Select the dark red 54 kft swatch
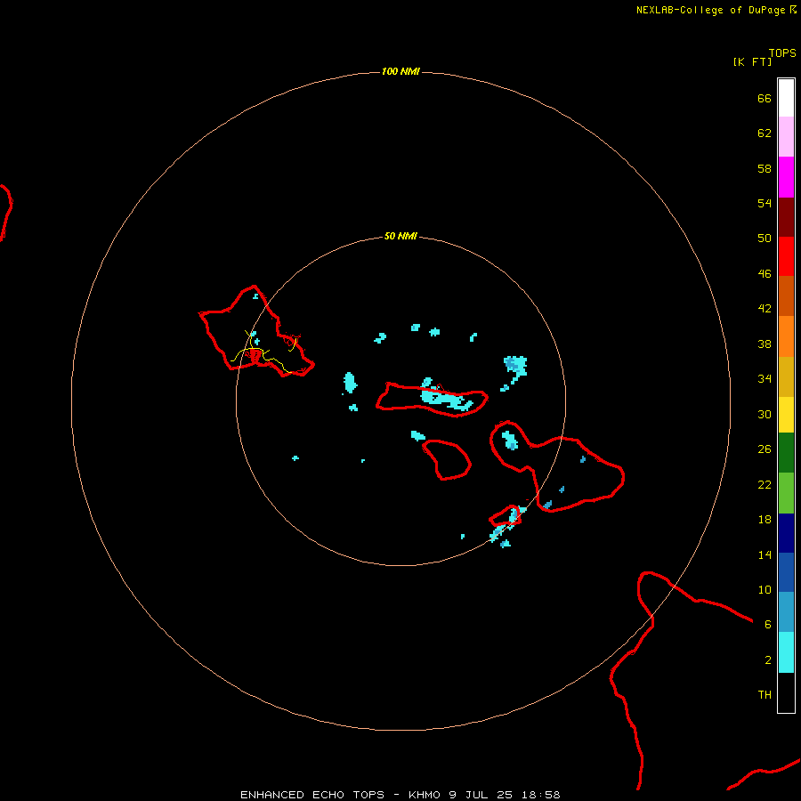 click(x=786, y=216)
